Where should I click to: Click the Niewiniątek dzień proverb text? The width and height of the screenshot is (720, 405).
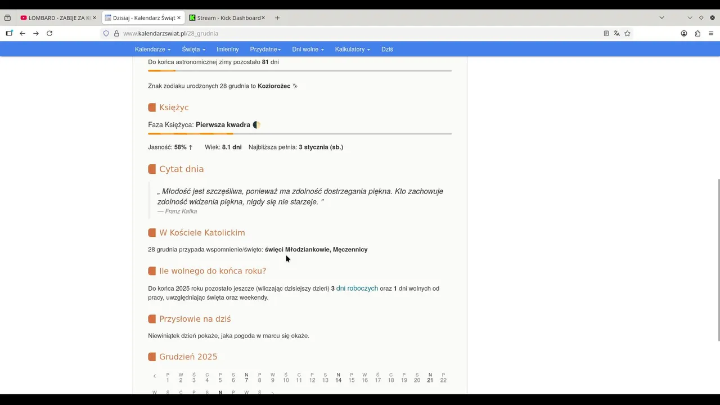pyautogui.click(x=228, y=336)
